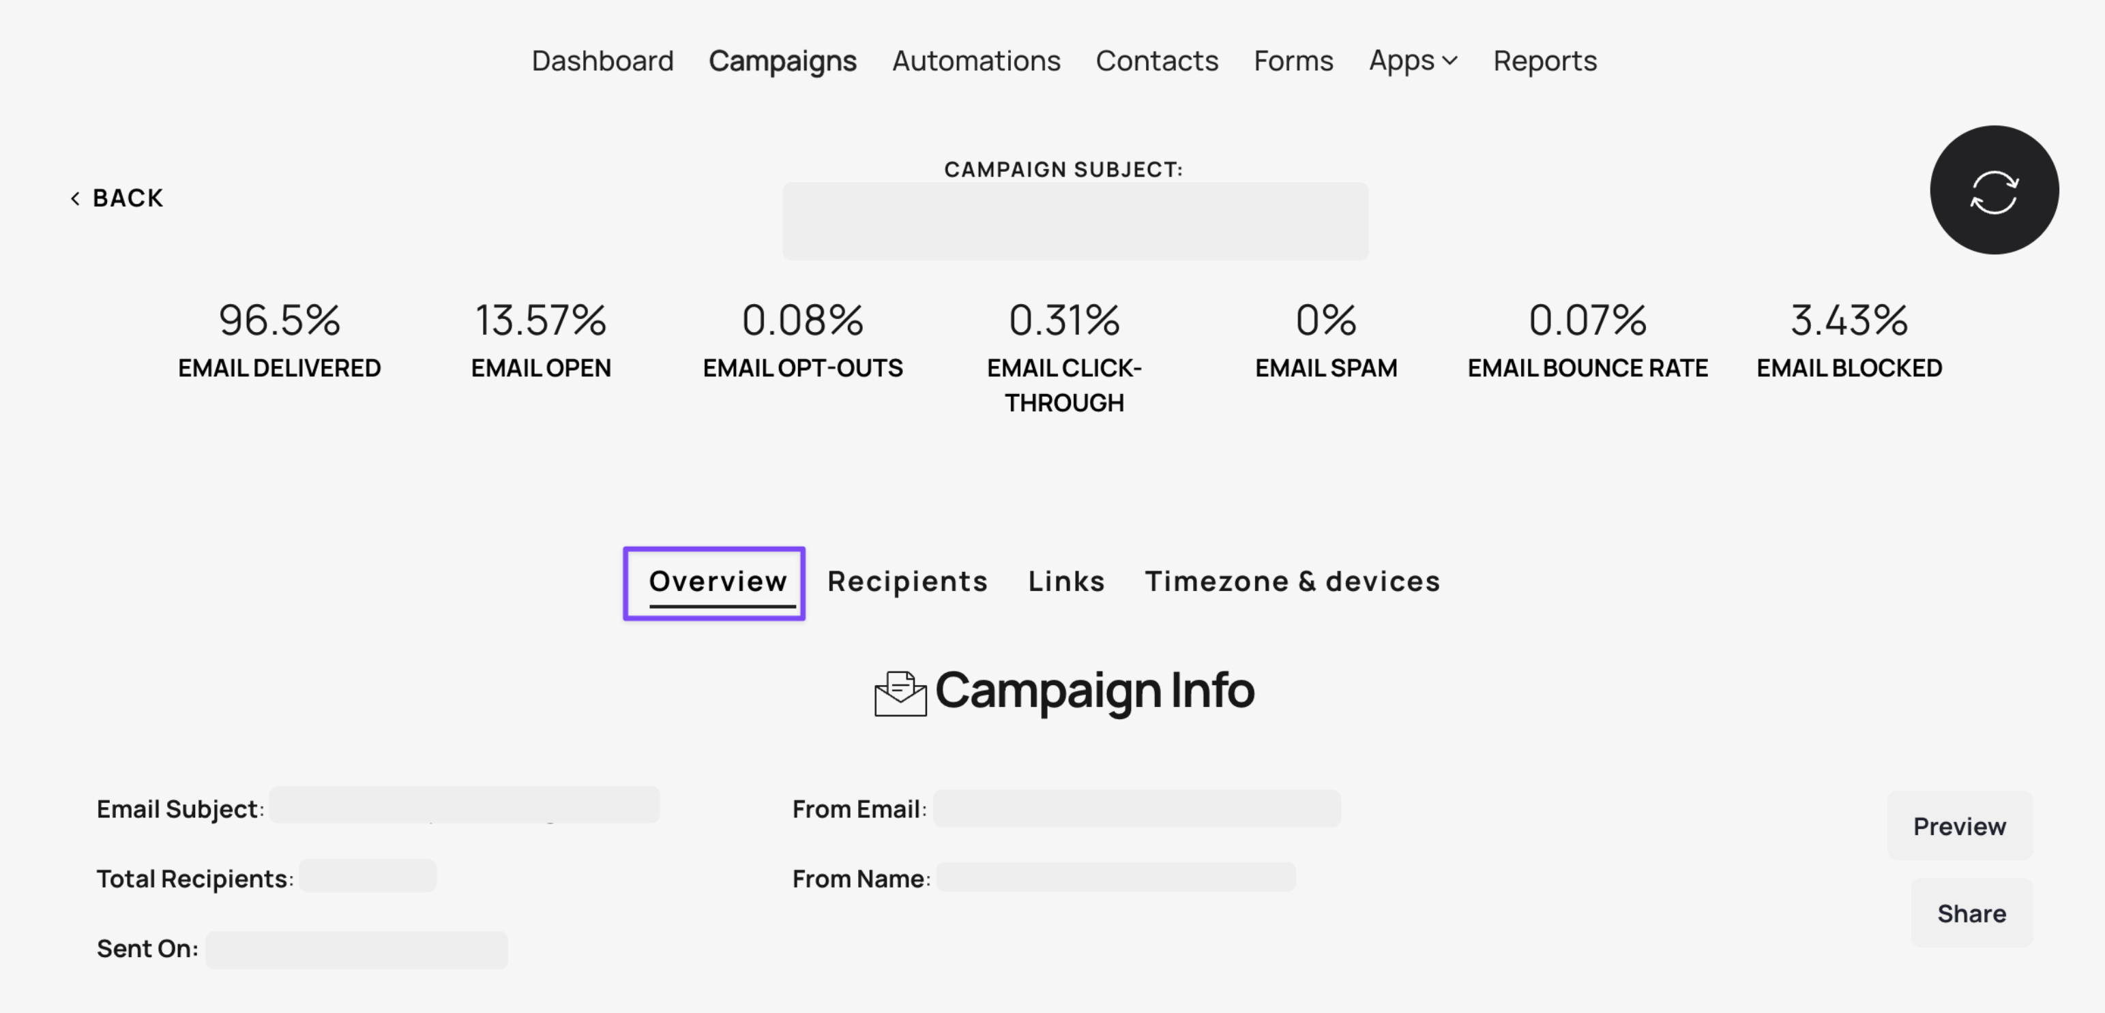The width and height of the screenshot is (2105, 1013).
Task: Click the Campaign Subject field
Action: tap(1074, 222)
